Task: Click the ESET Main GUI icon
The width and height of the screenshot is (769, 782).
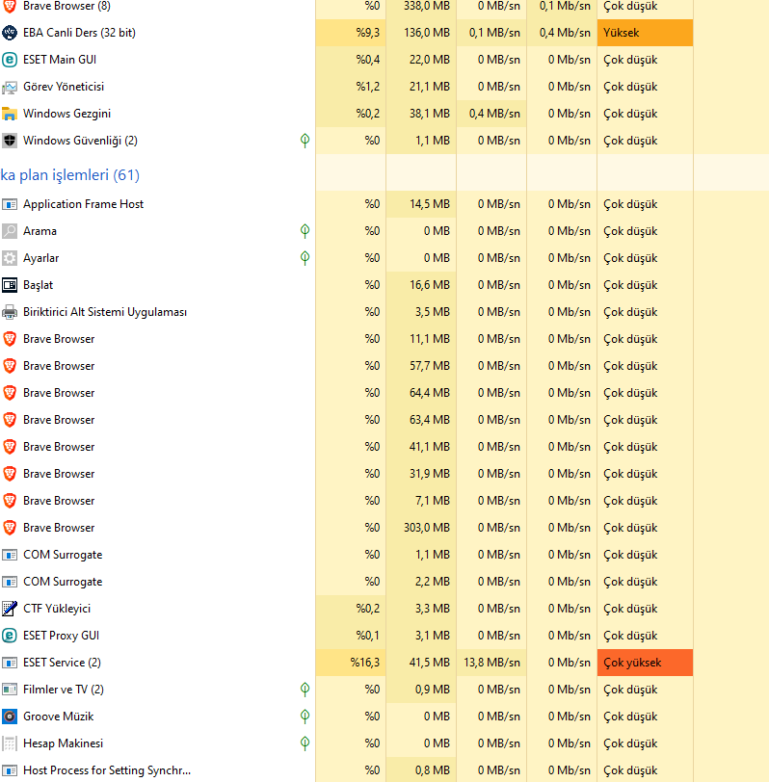Action: (10, 60)
